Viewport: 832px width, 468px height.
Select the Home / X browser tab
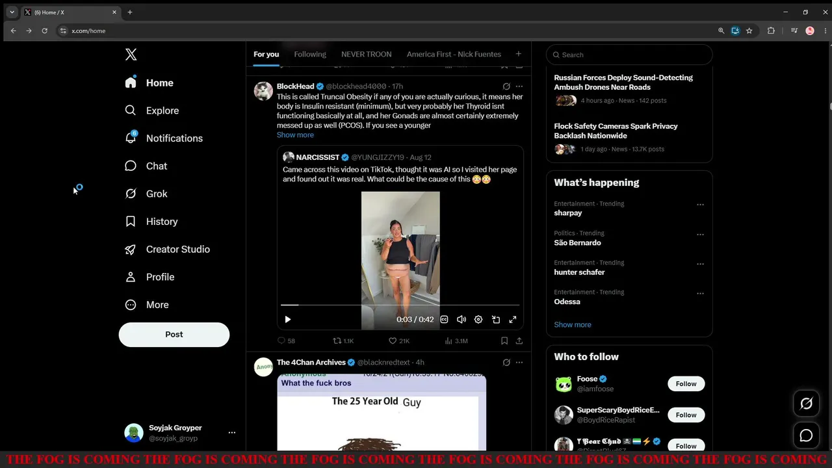[71, 12]
